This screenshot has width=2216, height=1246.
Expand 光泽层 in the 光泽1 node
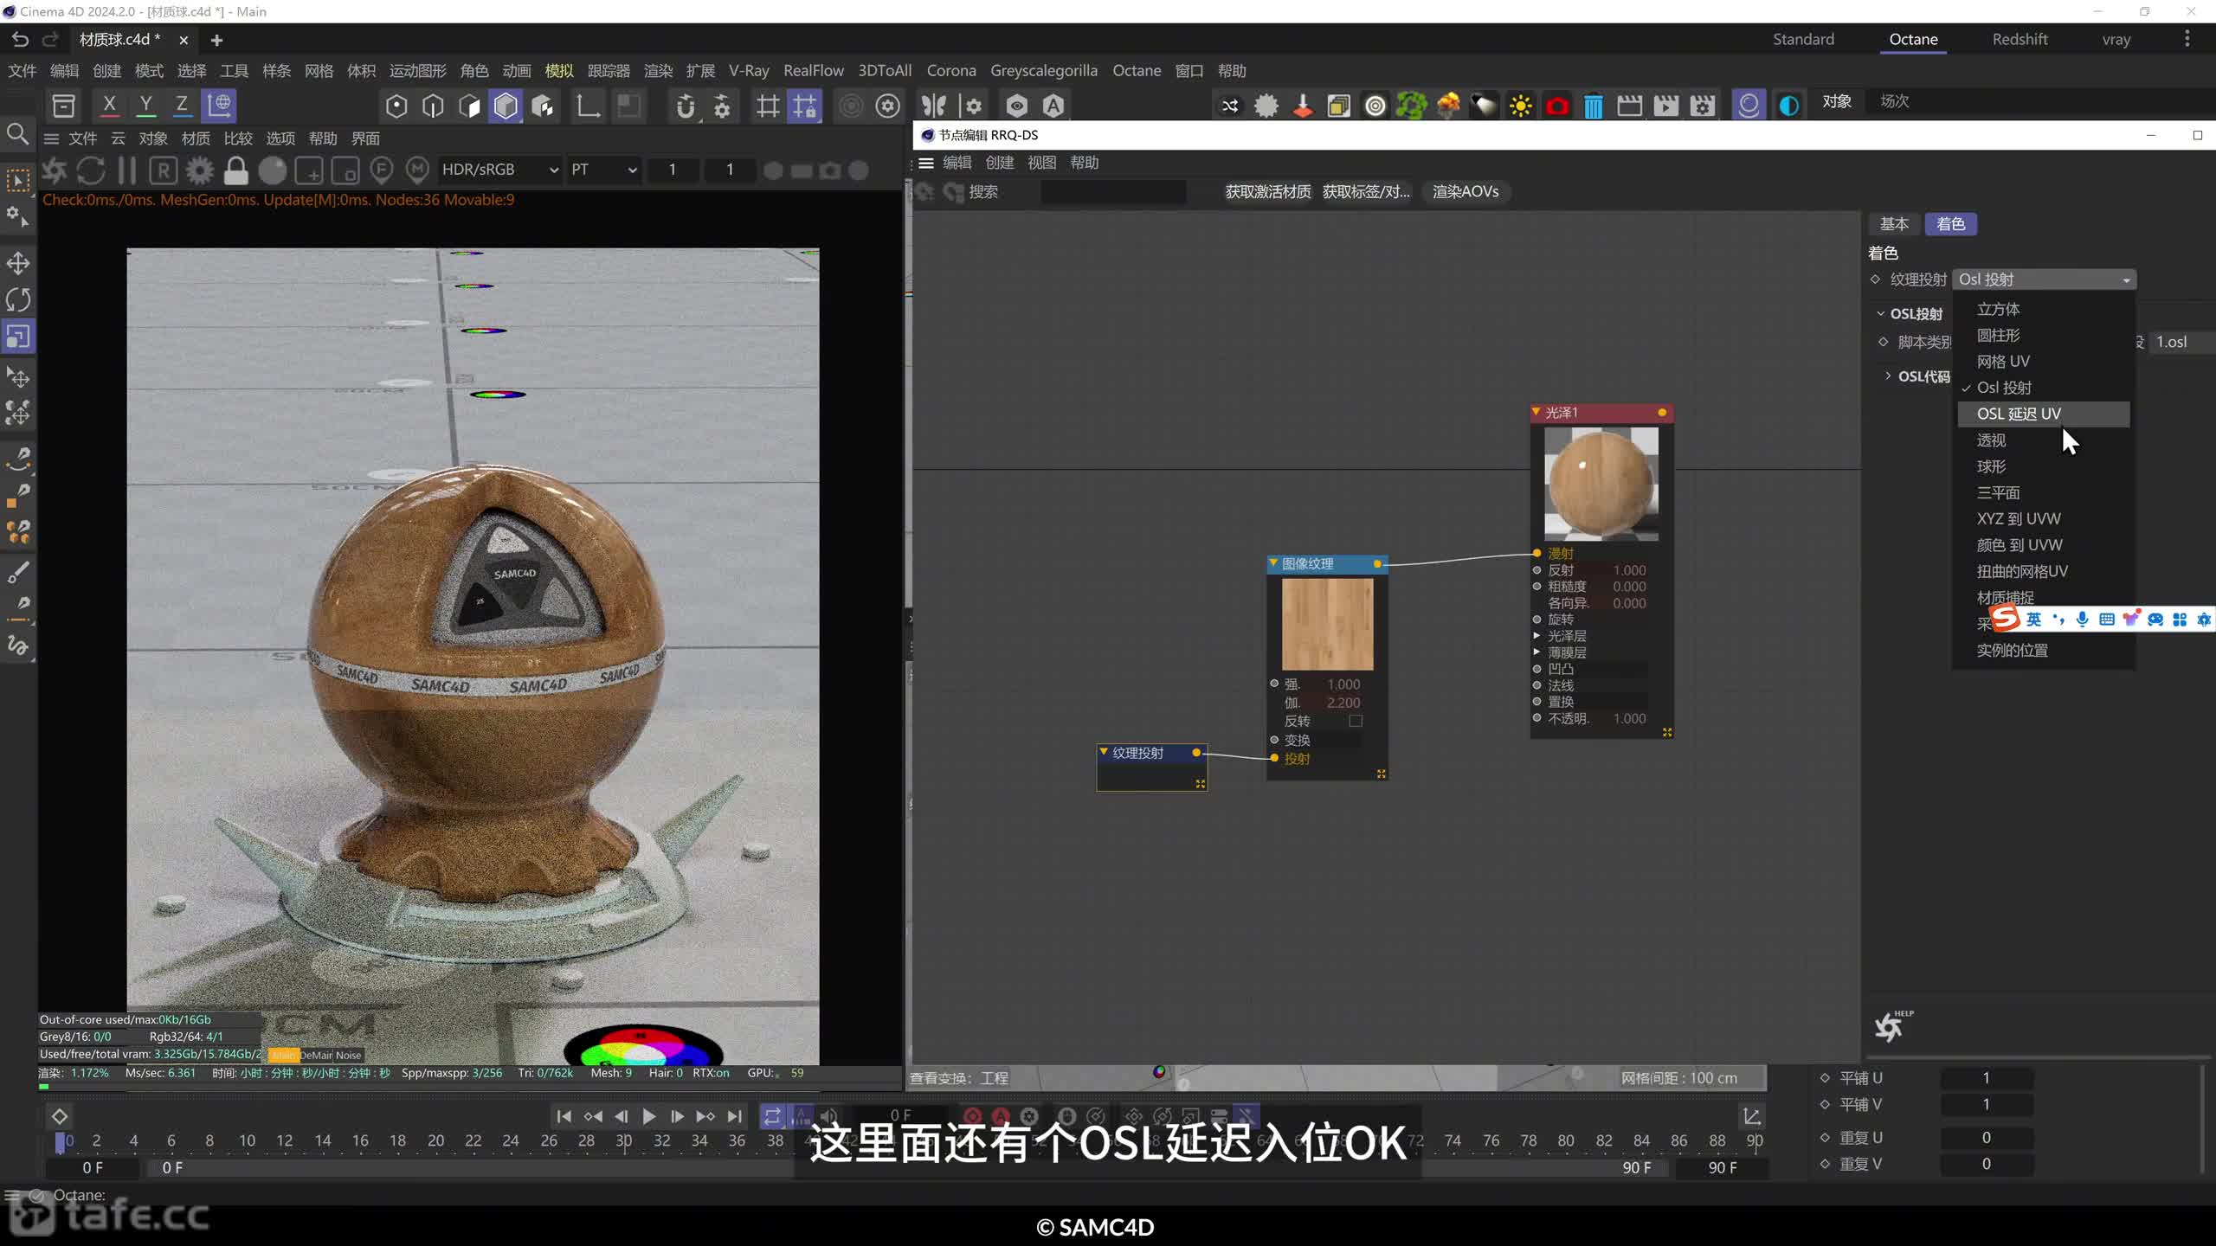click(1536, 636)
